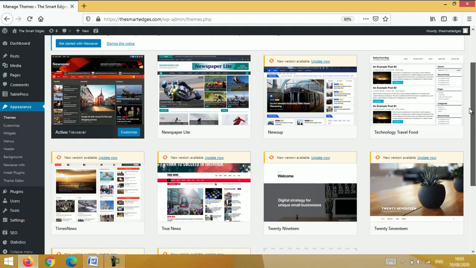Image resolution: width=476 pixels, height=268 pixels.
Task: Click the Save to Pocket icon
Action: [x=376, y=19]
